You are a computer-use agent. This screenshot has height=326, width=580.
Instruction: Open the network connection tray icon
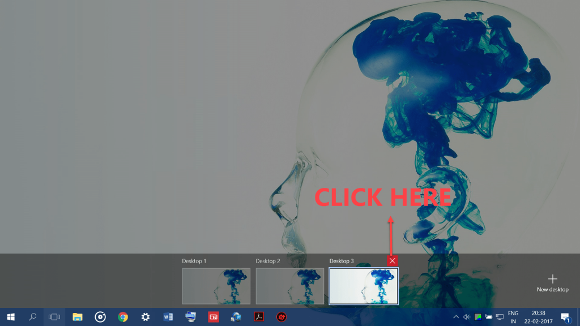(x=500, y=317)
